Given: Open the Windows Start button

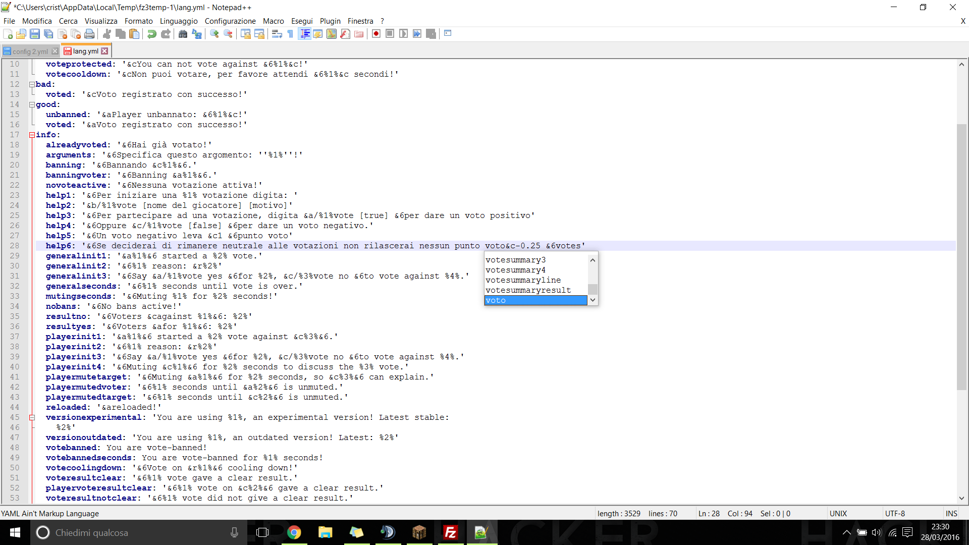Looking at the screenshot, I should click(15, 532).
